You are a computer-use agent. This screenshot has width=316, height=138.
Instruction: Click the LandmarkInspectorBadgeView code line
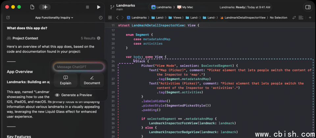click(193, 132)
